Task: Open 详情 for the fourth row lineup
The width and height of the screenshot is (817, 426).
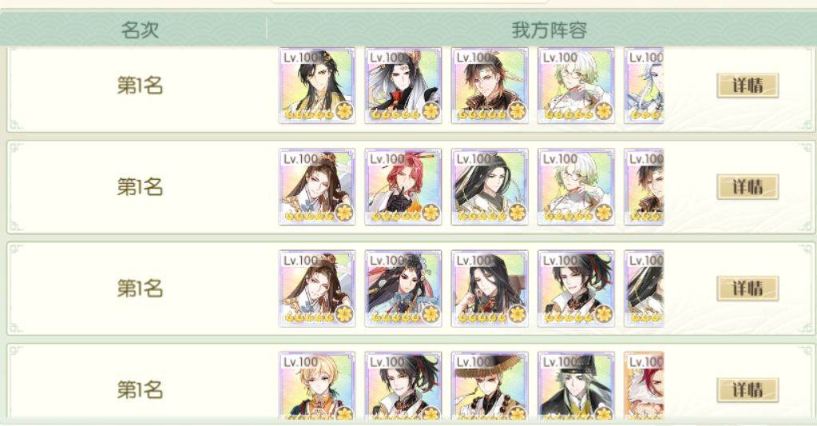Action: [748, 390]
